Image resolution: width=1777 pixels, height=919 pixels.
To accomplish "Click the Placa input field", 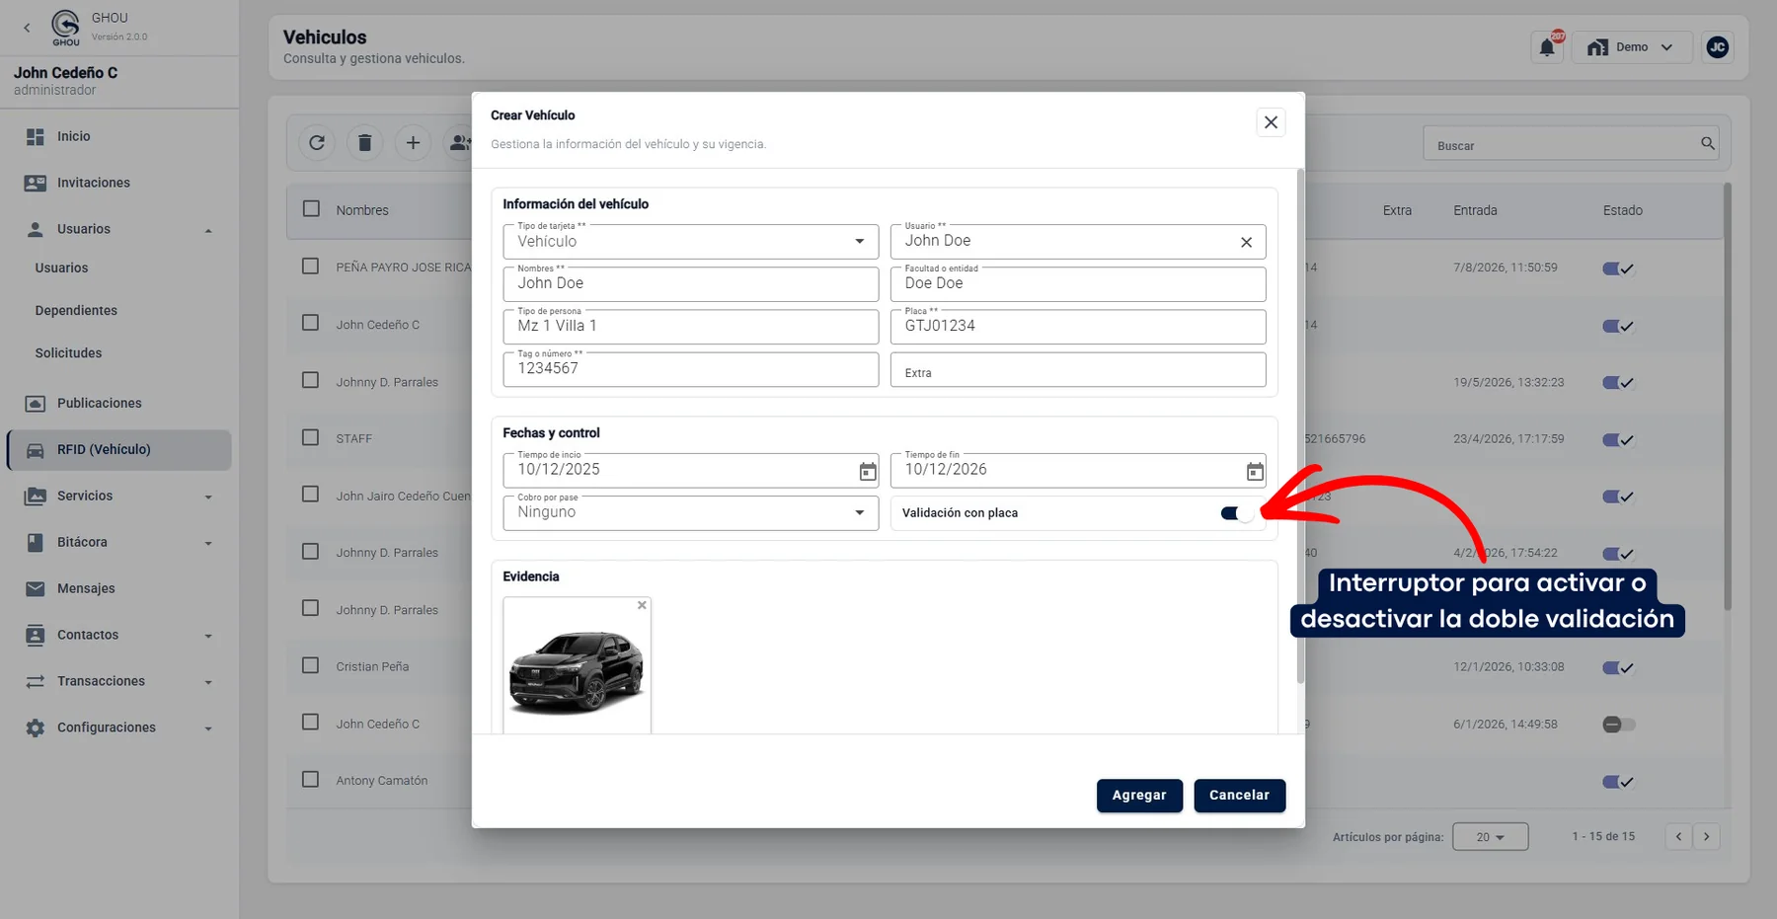I will coord(1077,327).
